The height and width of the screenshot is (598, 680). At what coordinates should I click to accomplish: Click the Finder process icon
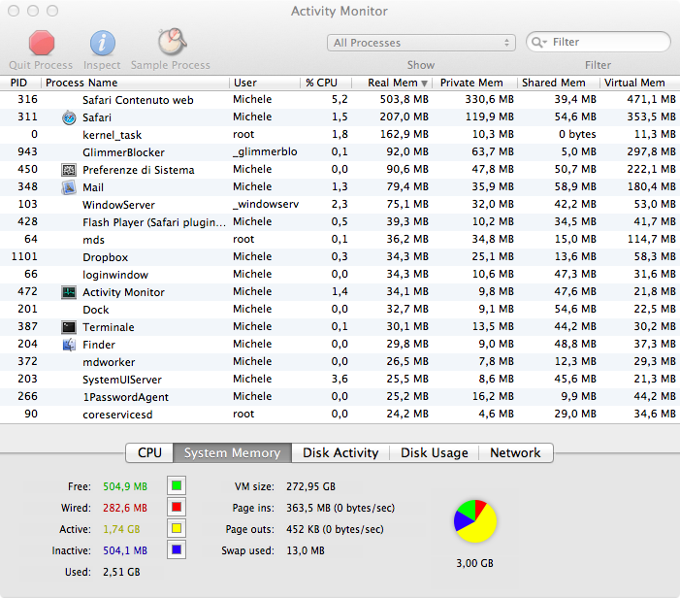point(69,345)
